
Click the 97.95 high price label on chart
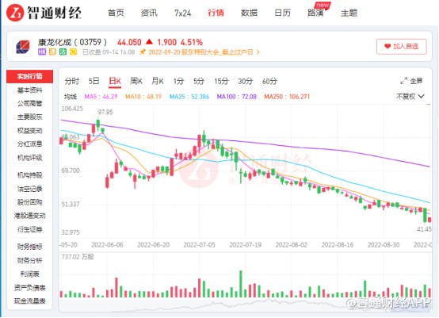(105, 112)
